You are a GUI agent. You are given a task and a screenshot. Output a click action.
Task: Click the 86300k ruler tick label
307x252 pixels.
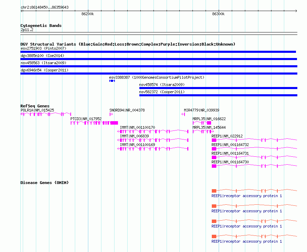pyautogui.click(x=218, y=14)
